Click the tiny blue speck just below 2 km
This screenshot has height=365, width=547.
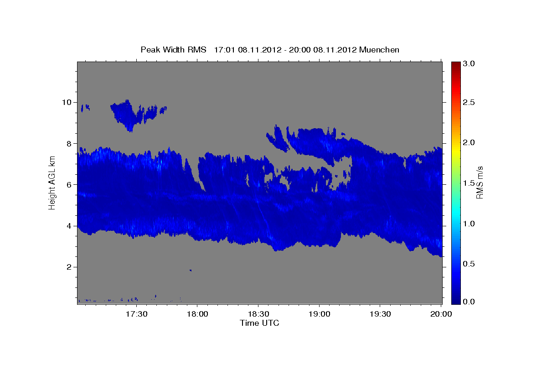[191, 271]
